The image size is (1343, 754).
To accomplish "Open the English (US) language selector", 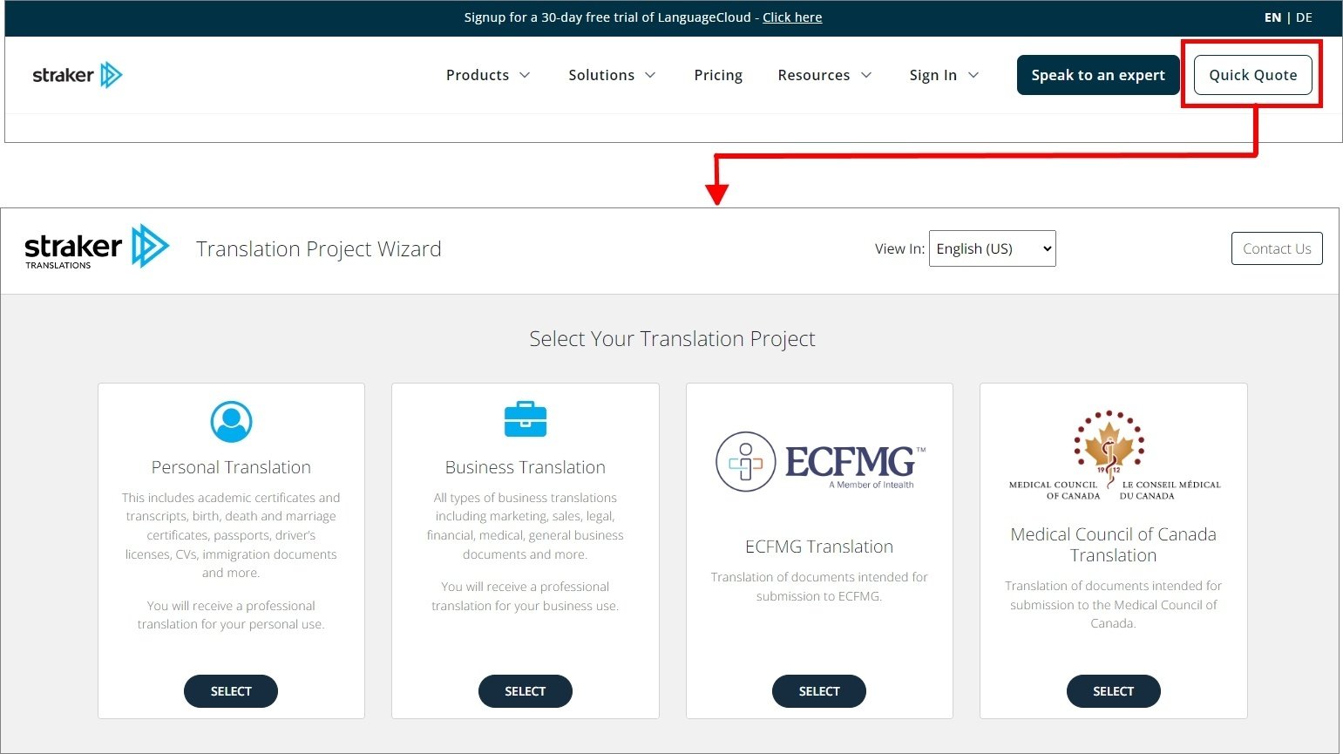I will pyautogui.click(x=992, y=248).
